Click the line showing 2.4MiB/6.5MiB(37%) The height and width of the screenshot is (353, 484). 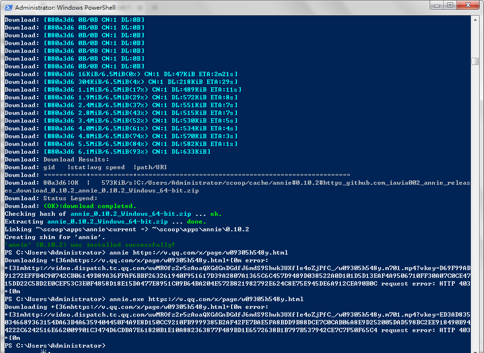tap(121, 105)
